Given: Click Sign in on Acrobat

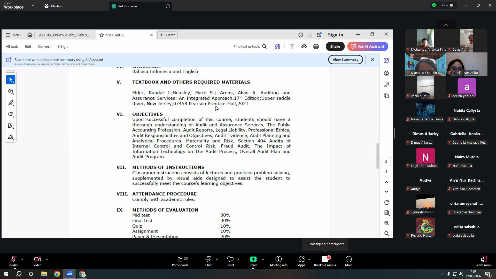Looking at the screenshot, I should (335, 35).
